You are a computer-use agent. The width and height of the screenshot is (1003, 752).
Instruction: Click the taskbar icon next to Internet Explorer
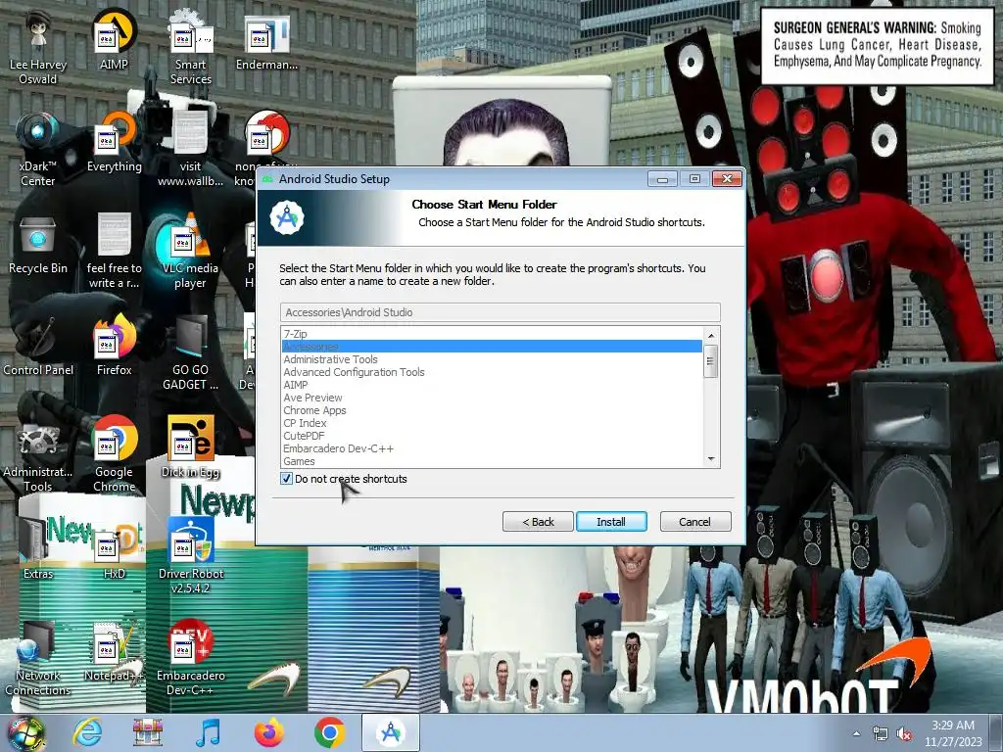coord(147,732)
